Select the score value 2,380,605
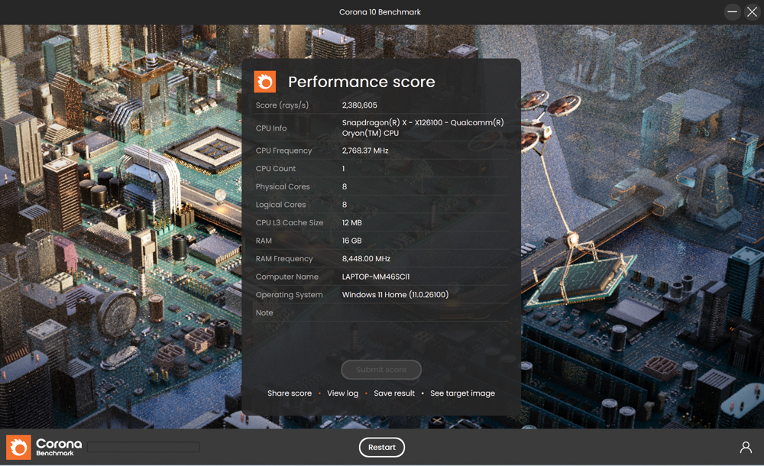The width and height of the screenshot is (764, 466). (x=360, y=105)
